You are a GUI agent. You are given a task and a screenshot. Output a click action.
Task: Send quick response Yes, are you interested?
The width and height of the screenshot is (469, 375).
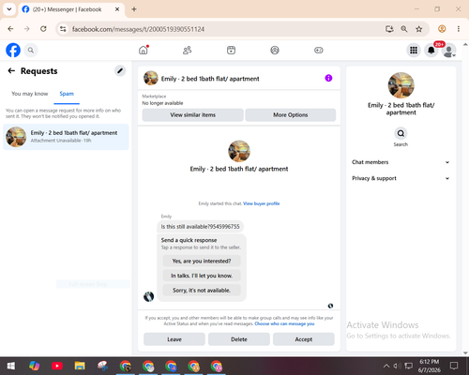coord(202,261)
